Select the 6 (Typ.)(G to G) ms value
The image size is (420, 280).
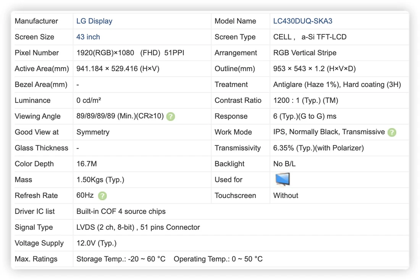tap(305, 116)
